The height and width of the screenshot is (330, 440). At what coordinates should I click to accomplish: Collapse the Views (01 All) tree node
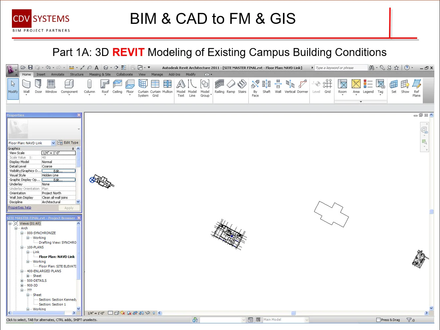[x=10, y=224]
